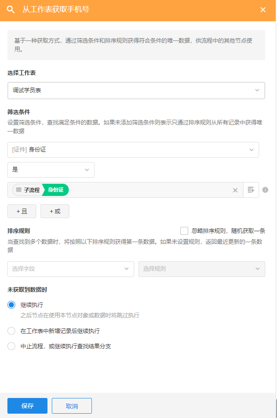The image size is (277, 418).
Task: Click the 取消 button
Action: pos(72,406)
